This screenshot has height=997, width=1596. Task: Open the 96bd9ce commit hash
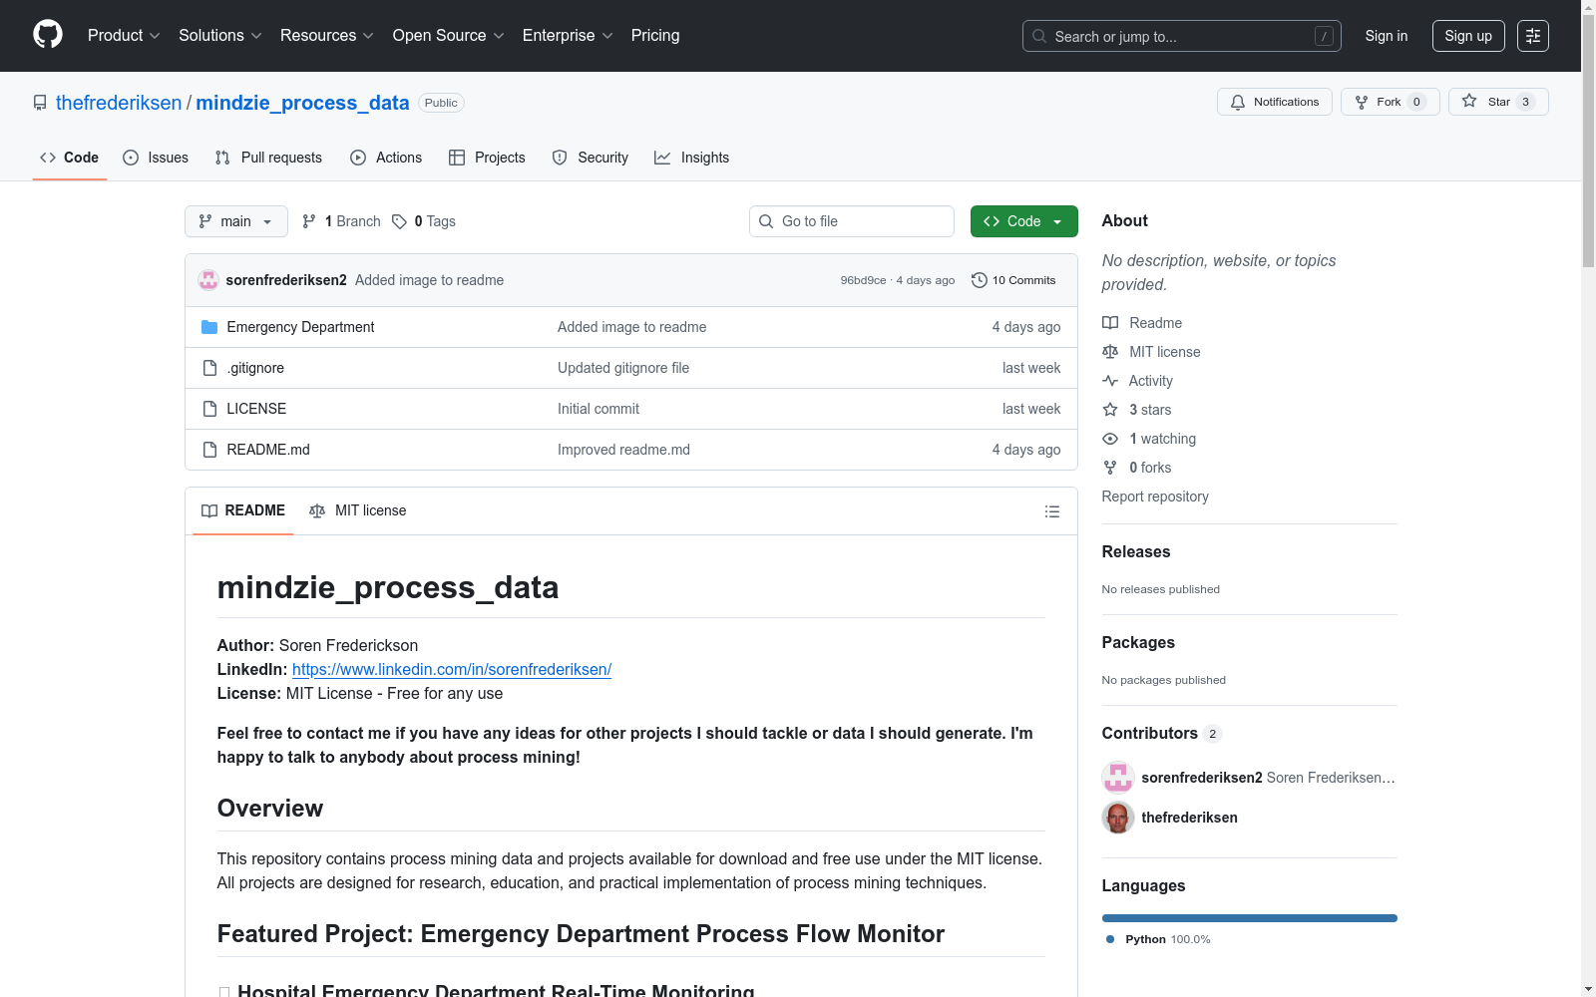pos(863,280)
